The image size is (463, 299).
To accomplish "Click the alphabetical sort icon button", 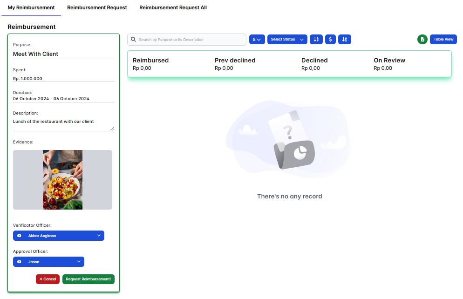I will point(344,40).
